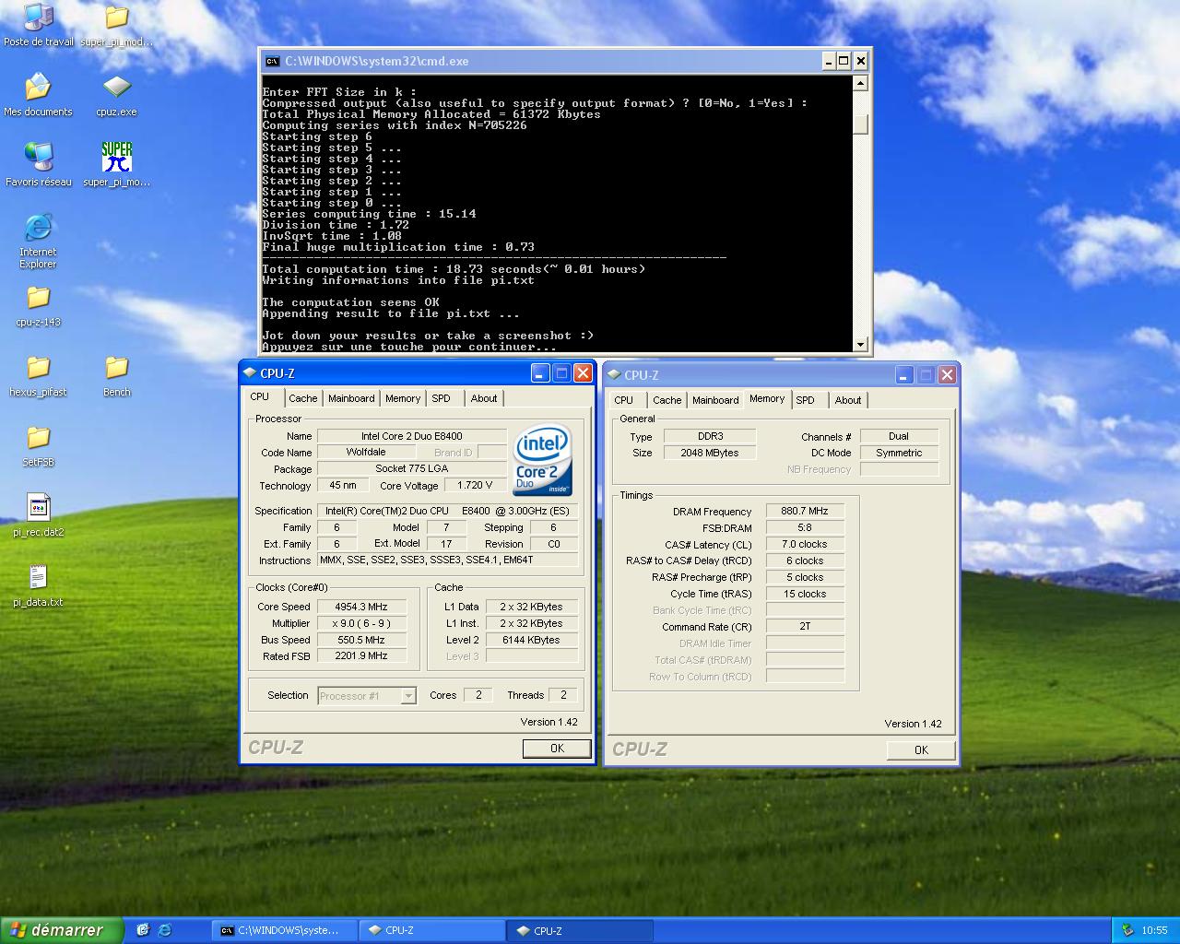
Task: Click the Level 2 6144 KBytes value
Action: click(x=531, y=640)
